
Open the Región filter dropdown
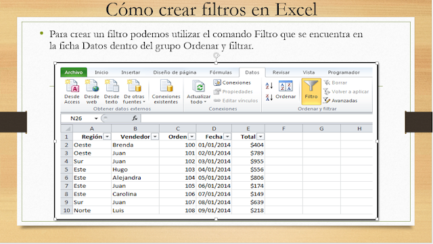(x=107, y=137)
